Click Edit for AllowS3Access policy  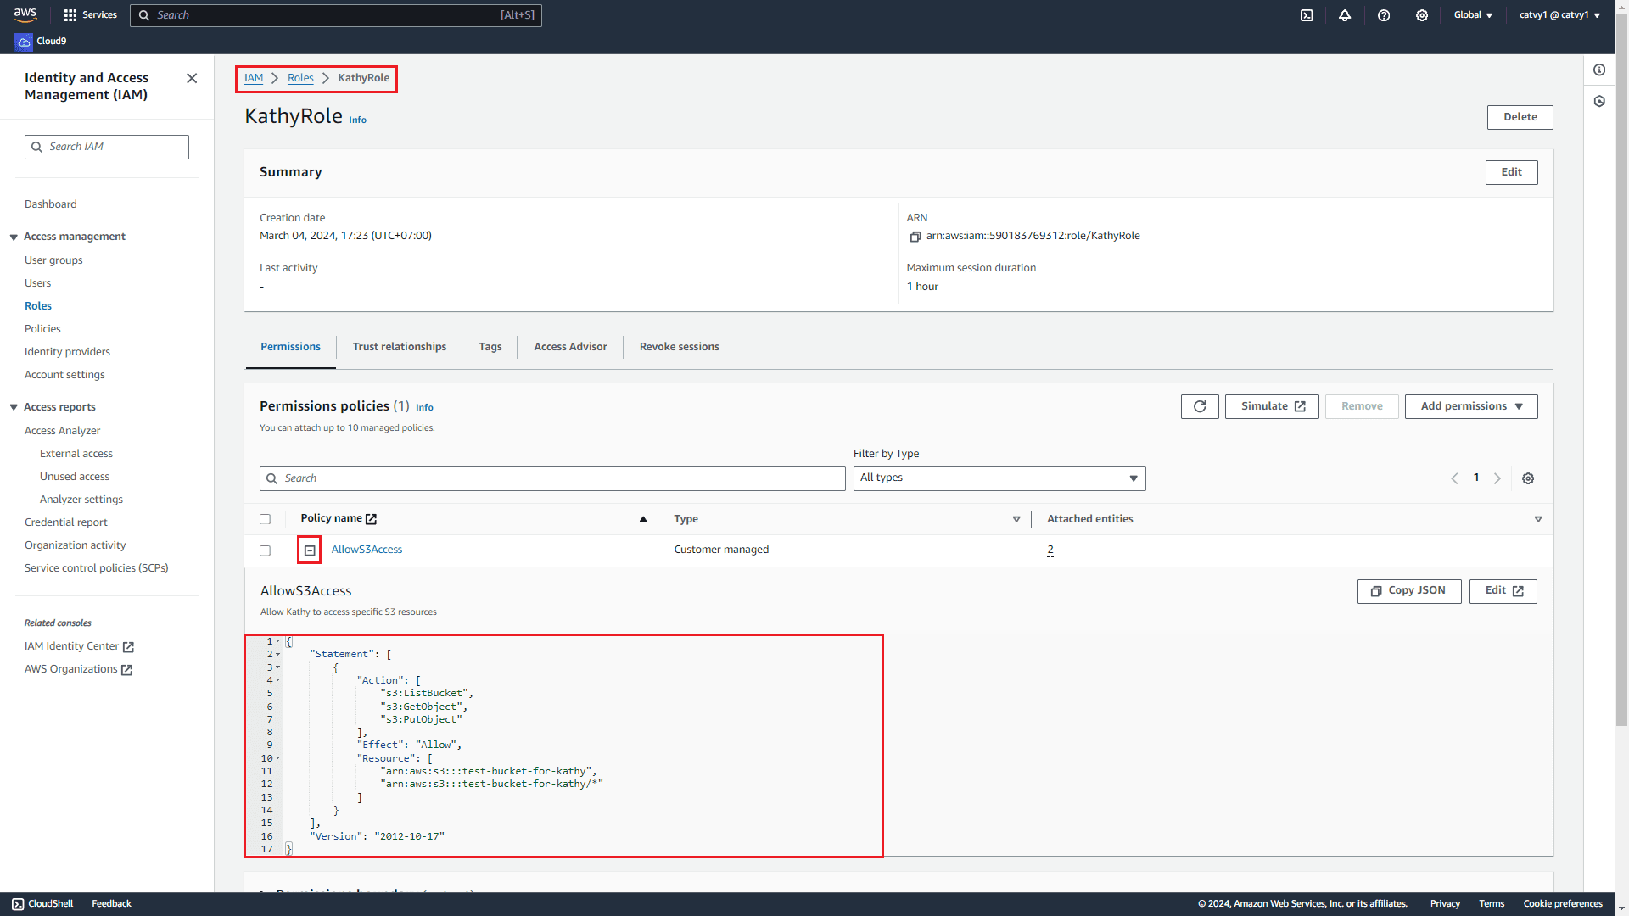pyautogui.click(x=1503, y=591)
